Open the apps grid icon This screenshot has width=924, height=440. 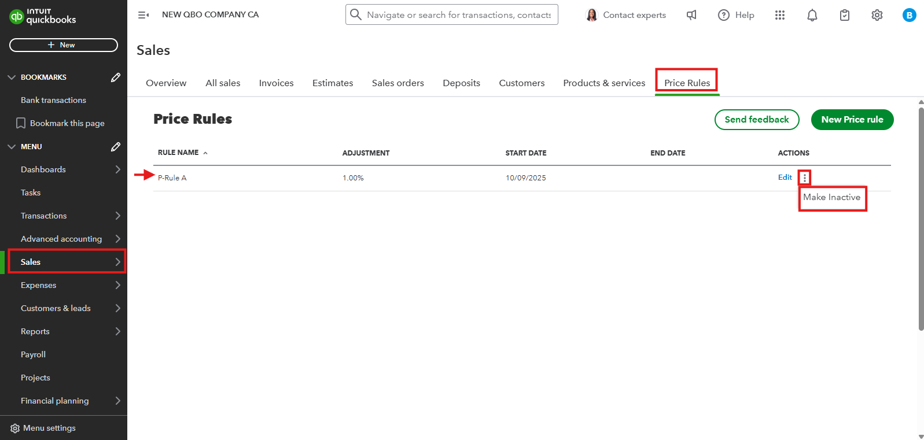780,15
